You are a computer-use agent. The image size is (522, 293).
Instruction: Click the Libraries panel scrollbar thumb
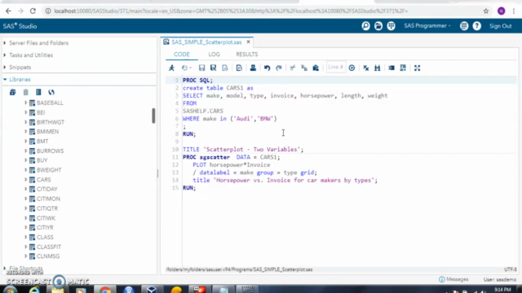tap(153, 116)
